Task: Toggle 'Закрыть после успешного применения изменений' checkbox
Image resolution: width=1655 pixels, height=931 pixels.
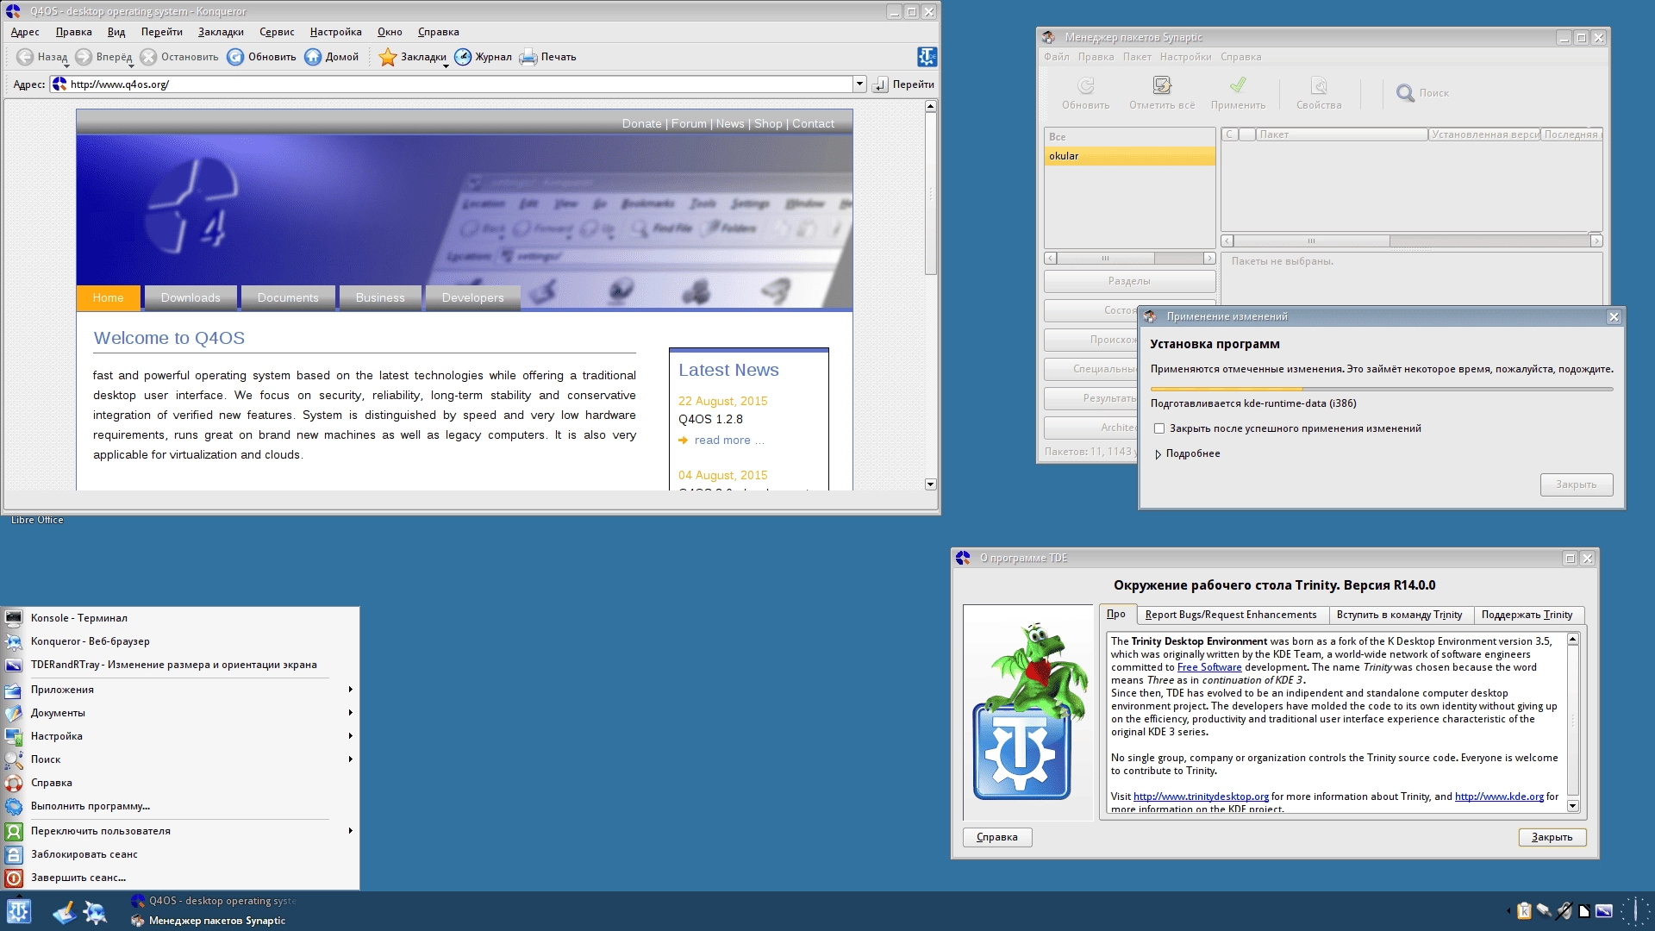Action: coord(1159,428)
